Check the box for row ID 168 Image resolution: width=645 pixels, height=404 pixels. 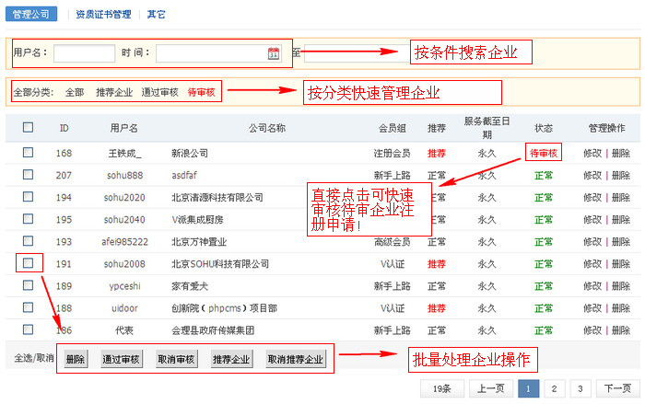(x=28, y=153)
